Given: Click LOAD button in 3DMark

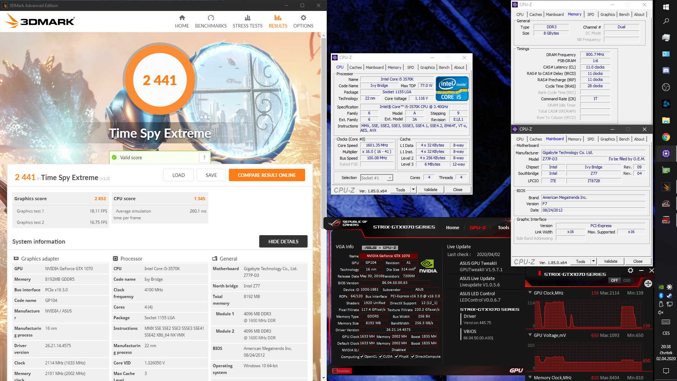Looking at the screenshot, I should tap(178, 175).
